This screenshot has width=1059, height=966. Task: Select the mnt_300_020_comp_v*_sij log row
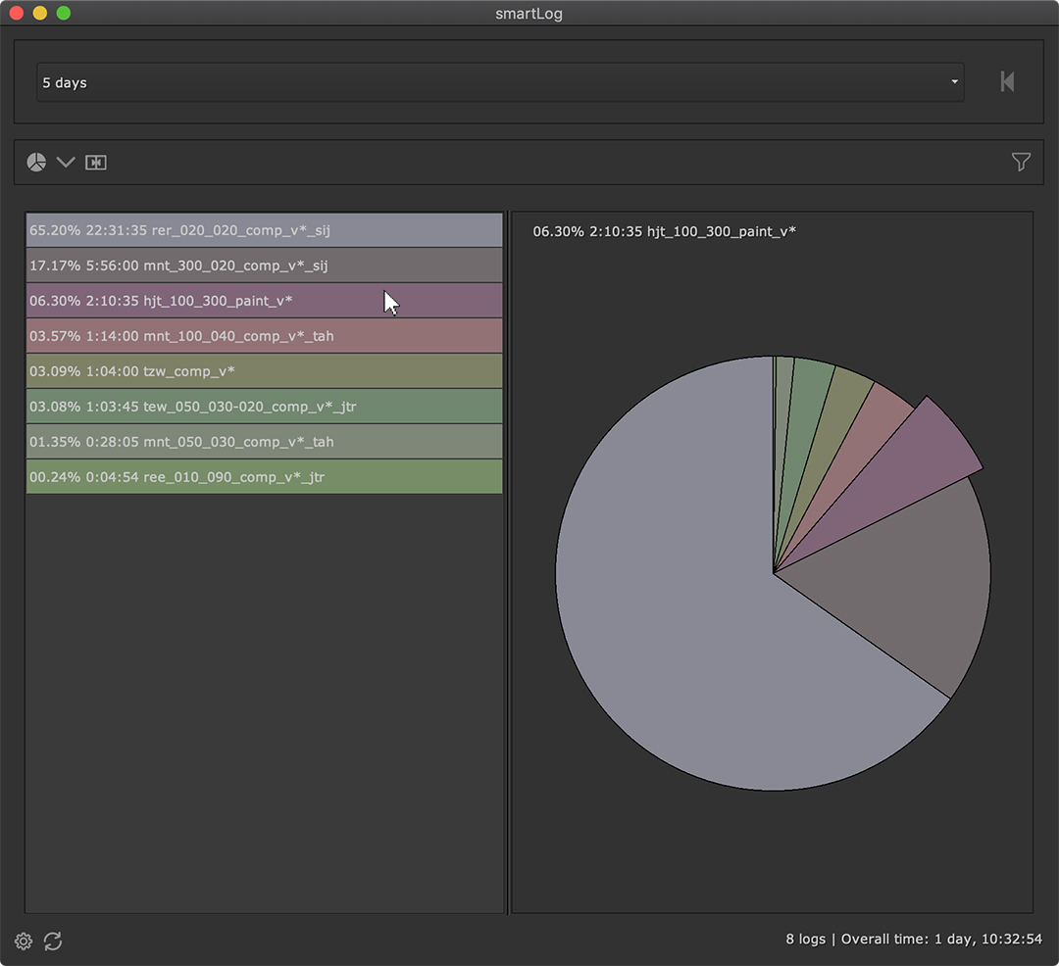click(x=264, y=266)
